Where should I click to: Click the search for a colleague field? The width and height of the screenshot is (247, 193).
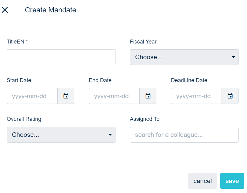point(184,135)
